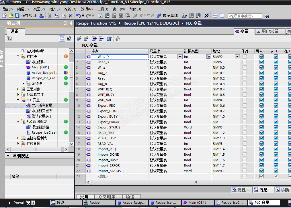Open the Main (OB1) taskbar editor button
291x208 pixels.
197,203
